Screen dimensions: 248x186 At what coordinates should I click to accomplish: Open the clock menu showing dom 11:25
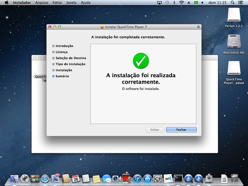(217, 3)
